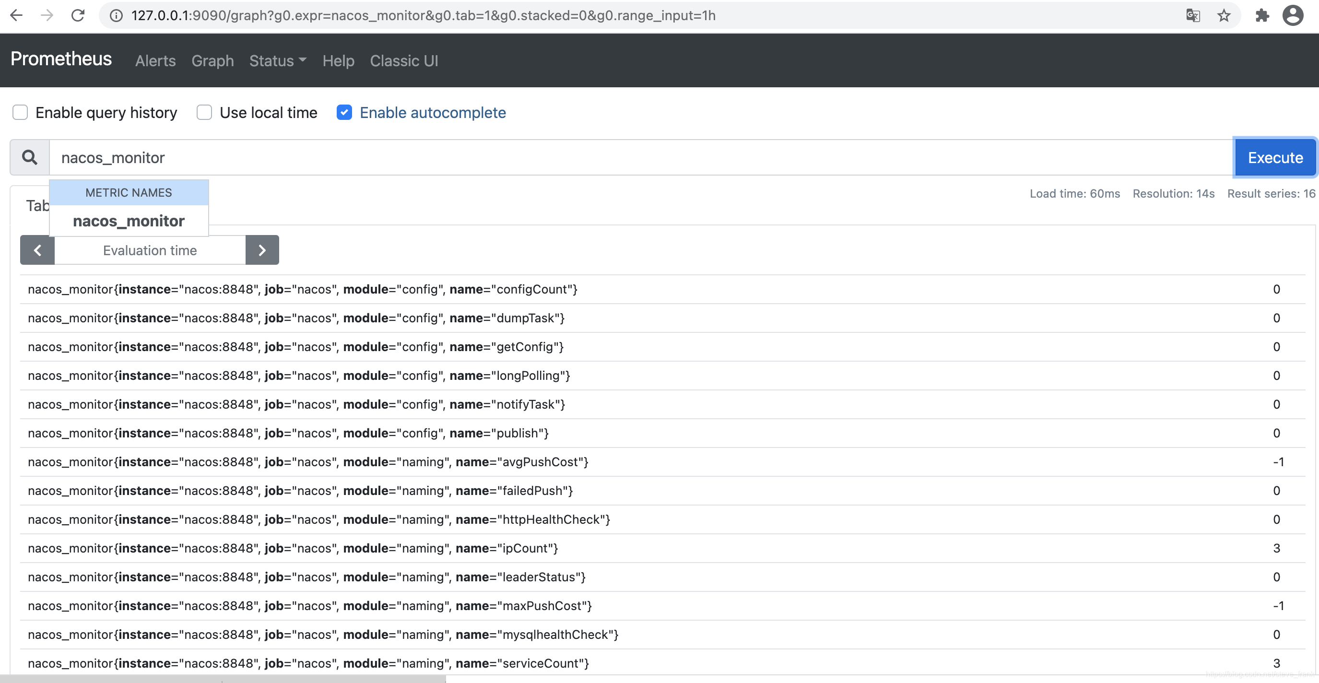Click the magnifier icon beside the query box
This screenshot has height=683, width=1319.
tap(30, 157)
